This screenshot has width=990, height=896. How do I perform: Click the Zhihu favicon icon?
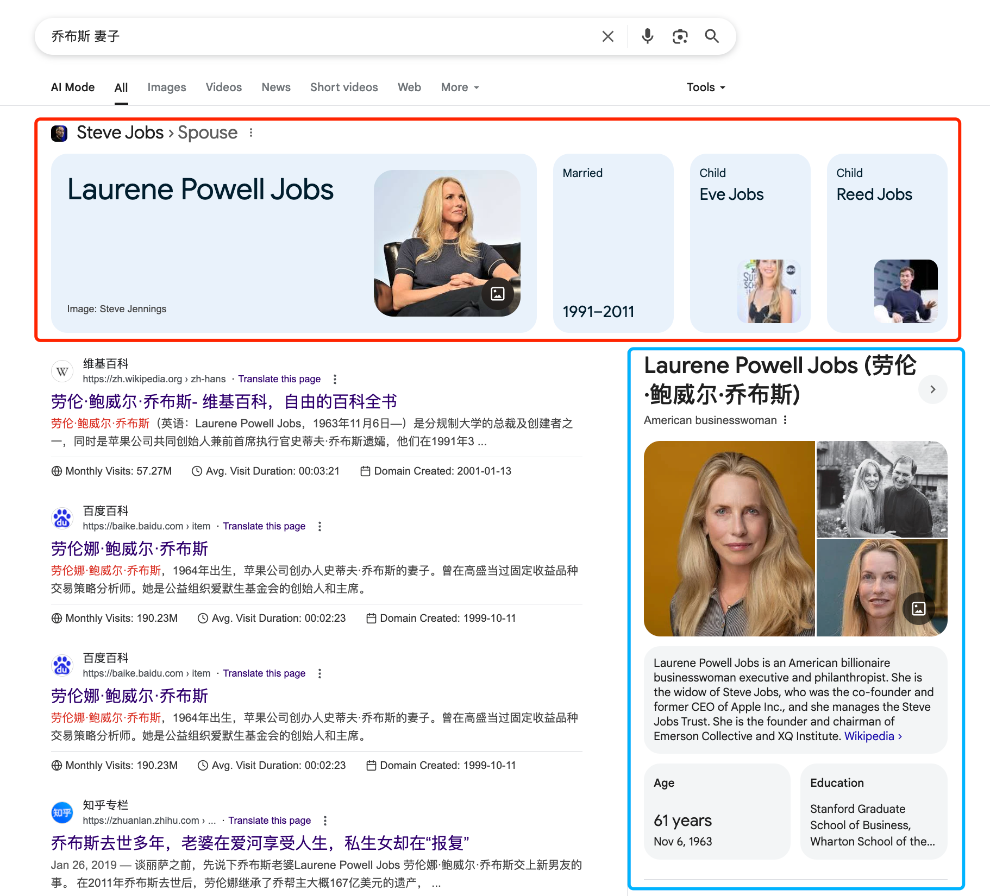pyautogui.click(x=62, y=813)
